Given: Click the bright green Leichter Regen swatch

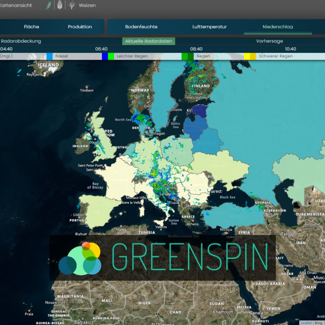Looking at the screenshot, I should (111, 56).
